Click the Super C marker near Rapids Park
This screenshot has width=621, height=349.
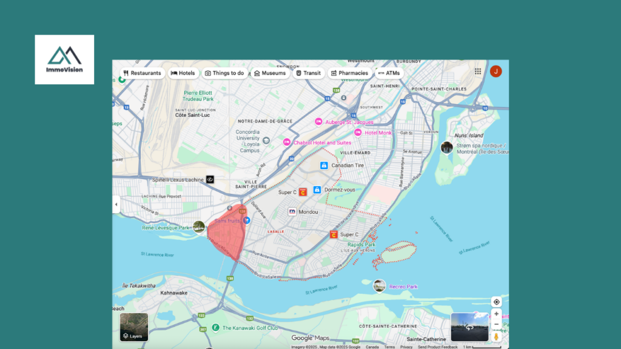(x=334, y=234)
